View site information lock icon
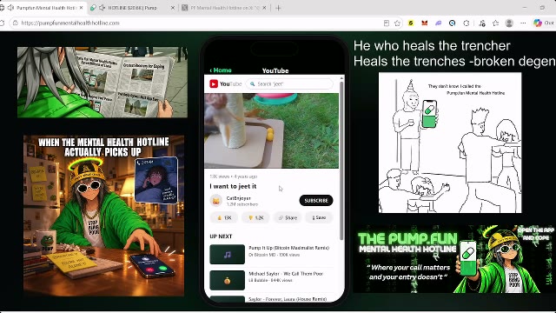The height and width of the screenshot is (313, 556). point(15,23)
